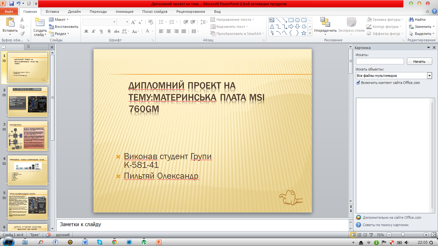Viewport: 438px width, 246px height.
Task: Increase font size with the large A icon
Action: point(133,22)
